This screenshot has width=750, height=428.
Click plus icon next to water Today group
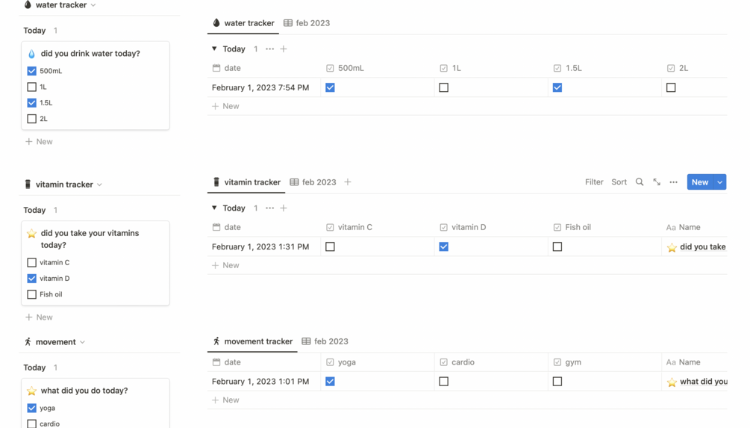(x=284, y=49)
